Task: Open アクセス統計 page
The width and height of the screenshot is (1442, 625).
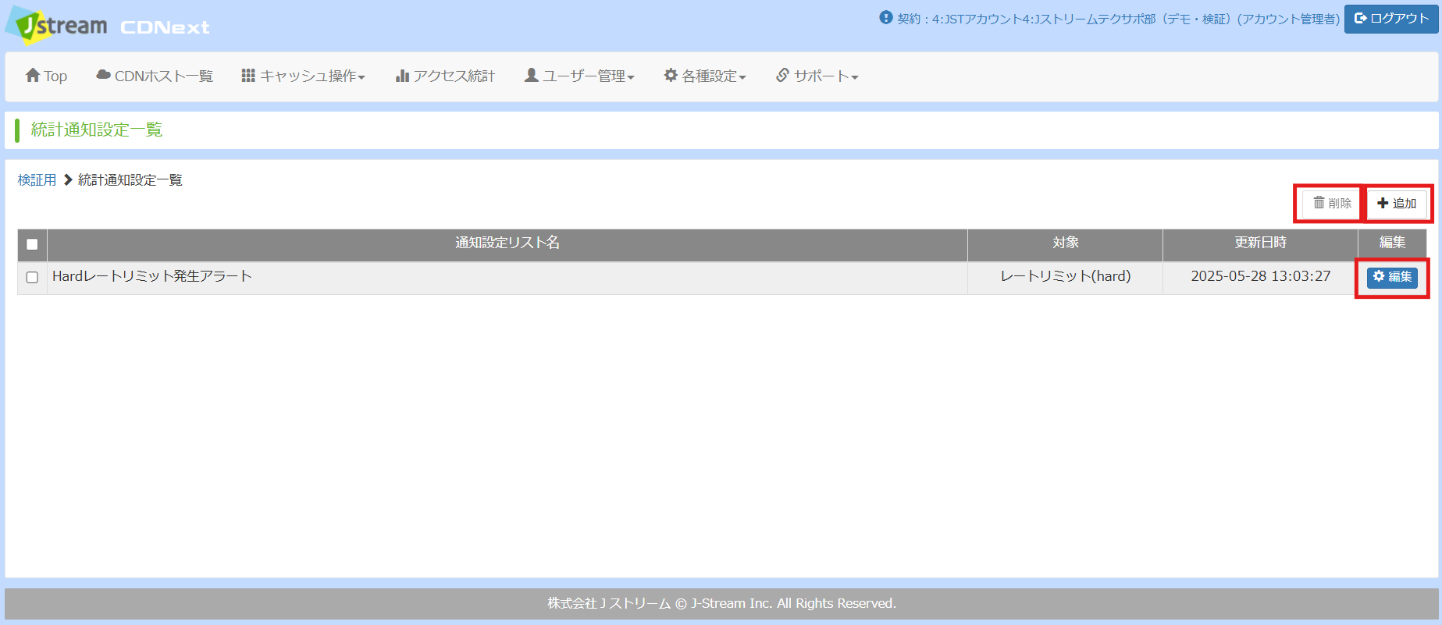Action: tap(445, 76)
